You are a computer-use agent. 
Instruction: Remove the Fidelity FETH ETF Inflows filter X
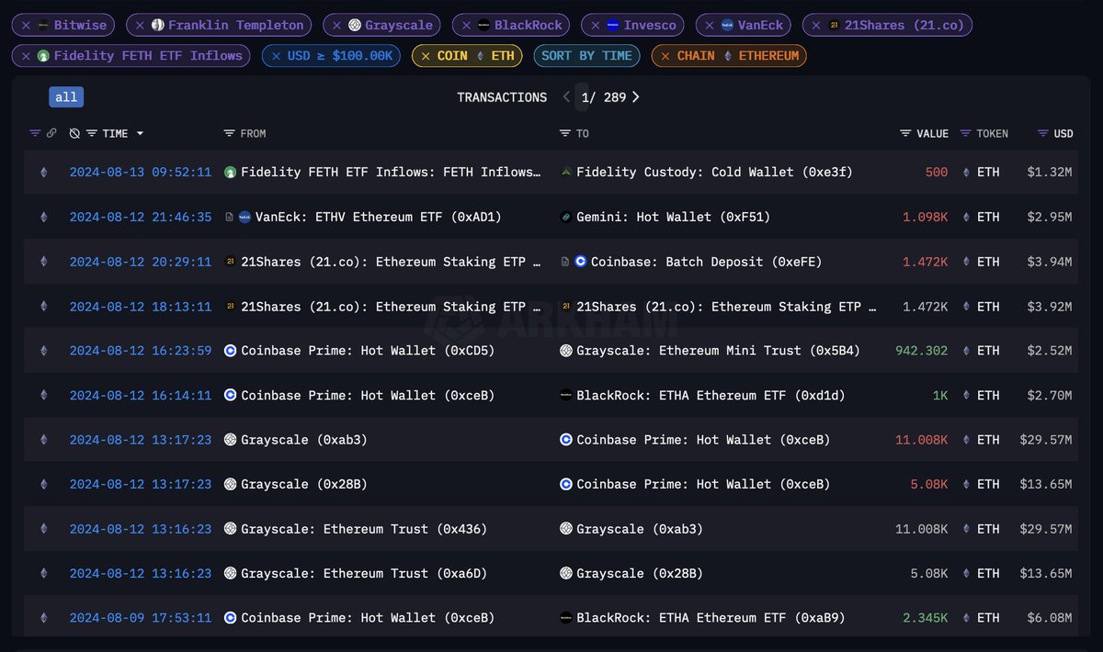[x=25, y=56]
